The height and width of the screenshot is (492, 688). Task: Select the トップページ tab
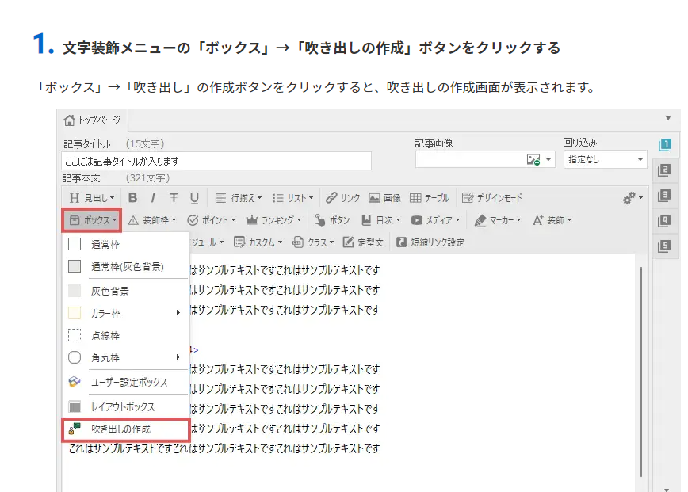[93, 120]
